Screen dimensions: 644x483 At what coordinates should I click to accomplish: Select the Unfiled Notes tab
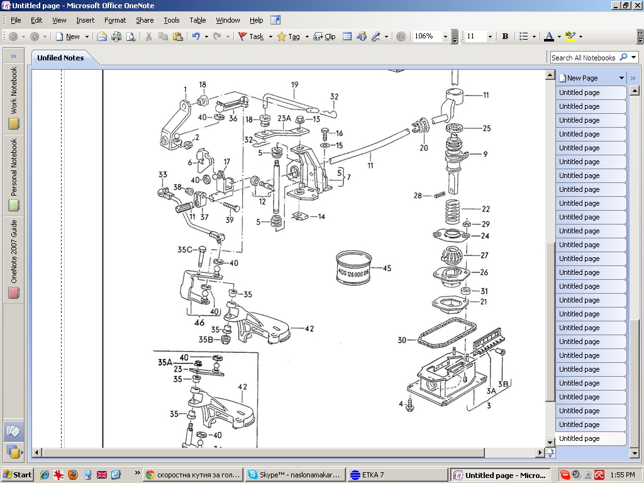[60, 58]
